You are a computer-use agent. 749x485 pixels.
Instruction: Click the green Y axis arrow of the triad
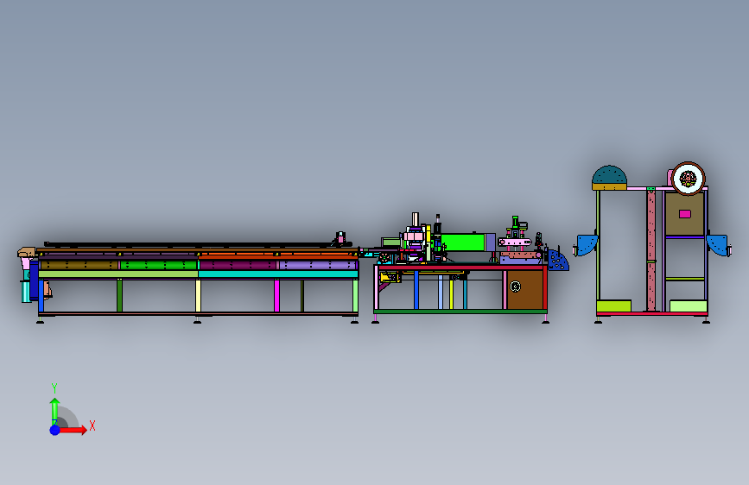pyautogui.click(x=54, y=410)
